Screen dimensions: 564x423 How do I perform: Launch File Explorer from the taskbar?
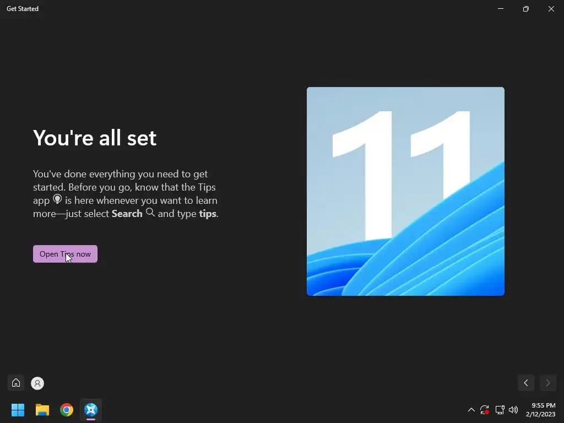click(42, 410)
